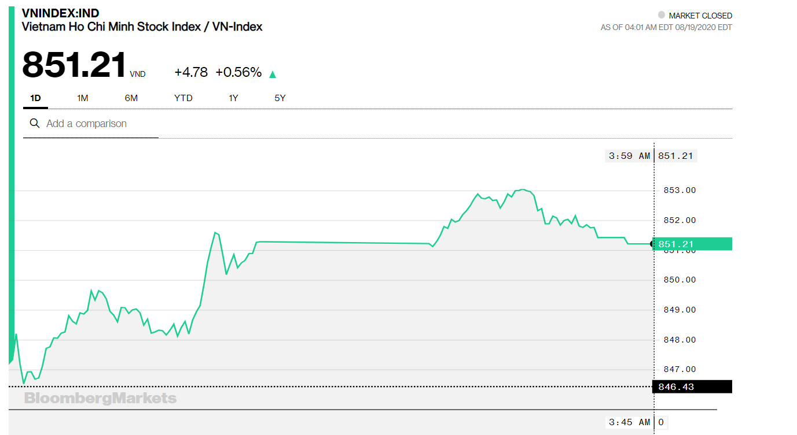Open the 5Y chart range

tap(280, 98)
